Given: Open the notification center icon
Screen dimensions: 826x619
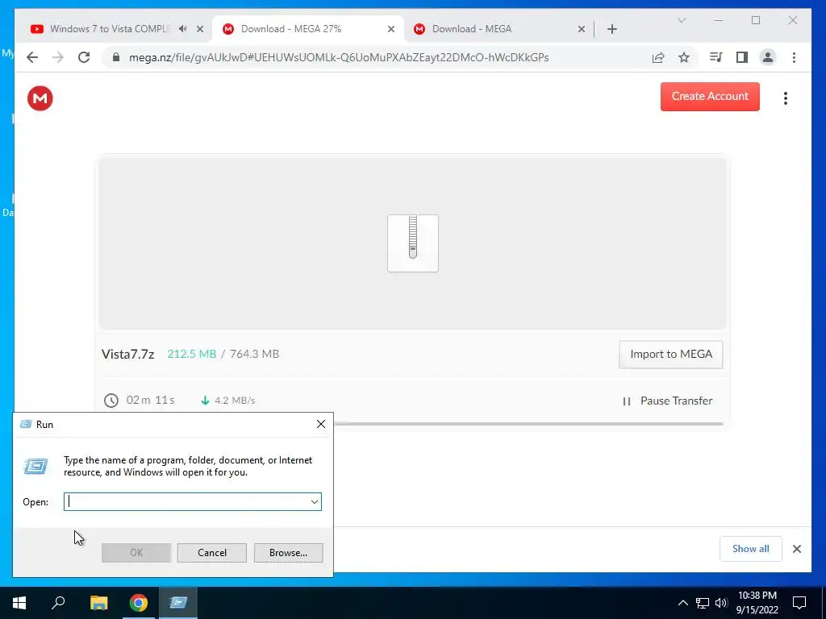Looking at the screenshot, I should [799, 603].
